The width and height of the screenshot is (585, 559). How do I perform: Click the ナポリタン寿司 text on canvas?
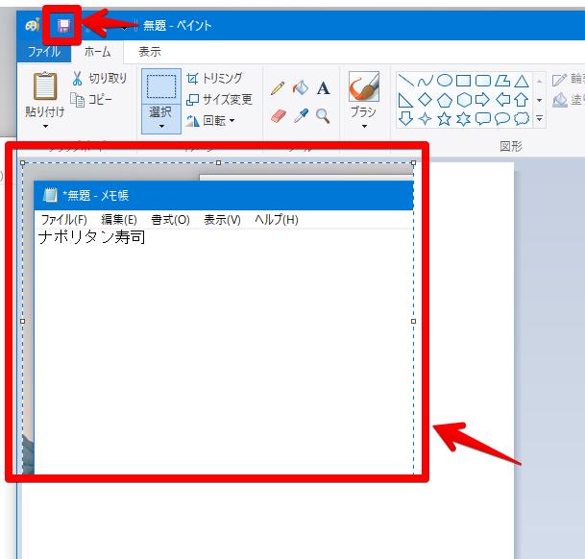pyautogui.click(x=91, y=237)
